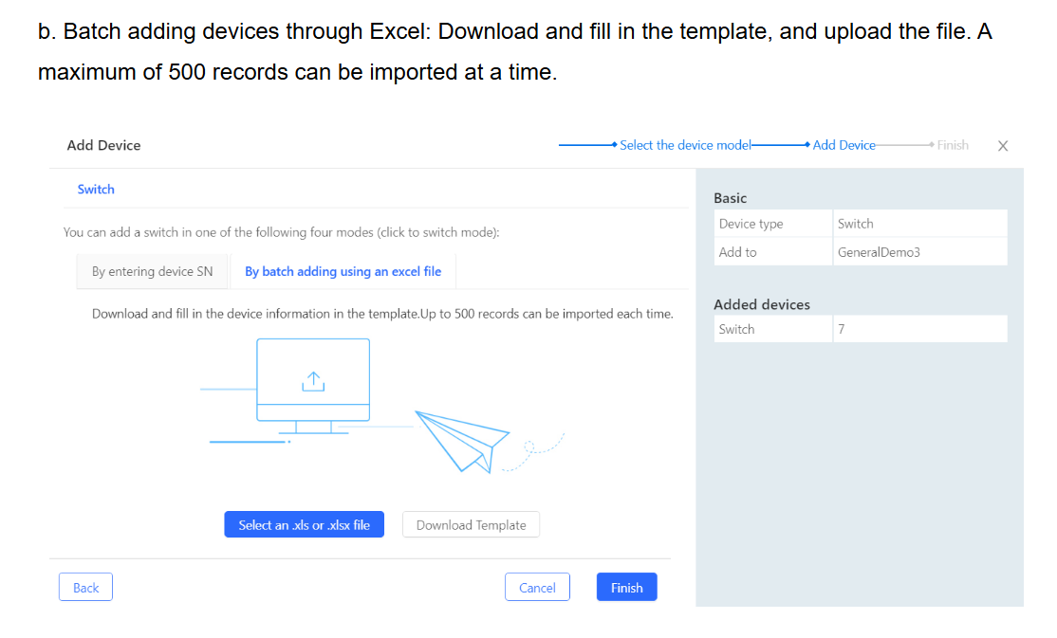
Task: Open the Switch device tab
Action: 96,190
